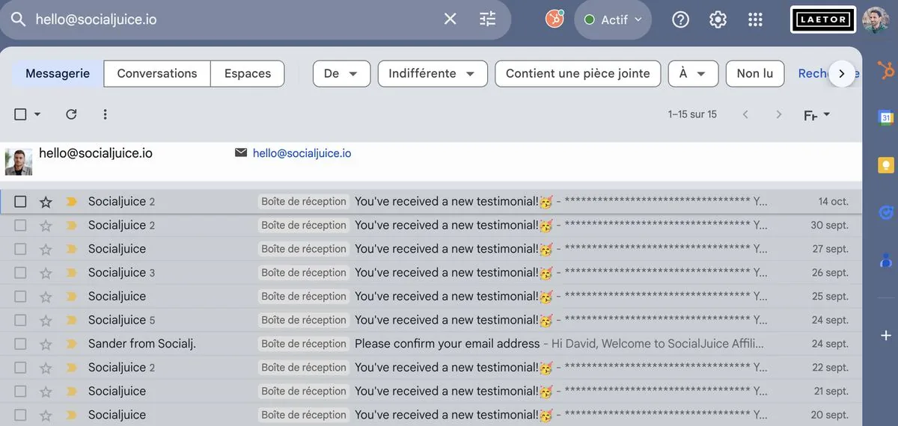Select the 25 sept. email checkbox

[x=21, y=297]
